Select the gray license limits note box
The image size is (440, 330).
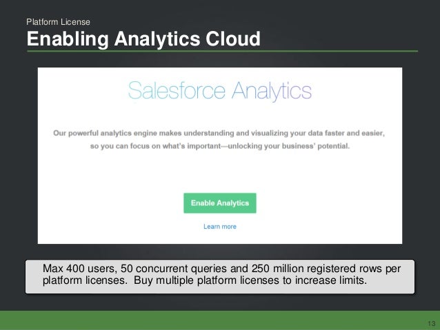pyautogui.click(x=220, y=277)
